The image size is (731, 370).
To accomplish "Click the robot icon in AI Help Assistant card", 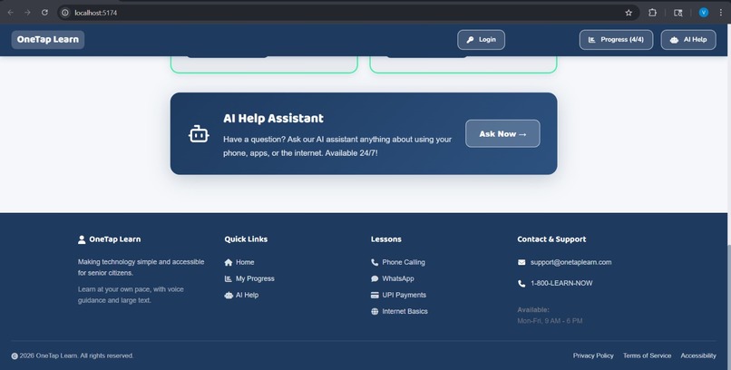I will pos(199,134).
